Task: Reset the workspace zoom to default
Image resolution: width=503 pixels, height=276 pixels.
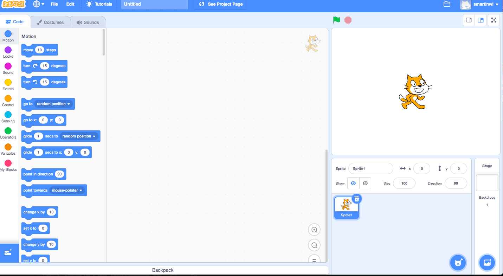Action: click(x=314, y=259)
